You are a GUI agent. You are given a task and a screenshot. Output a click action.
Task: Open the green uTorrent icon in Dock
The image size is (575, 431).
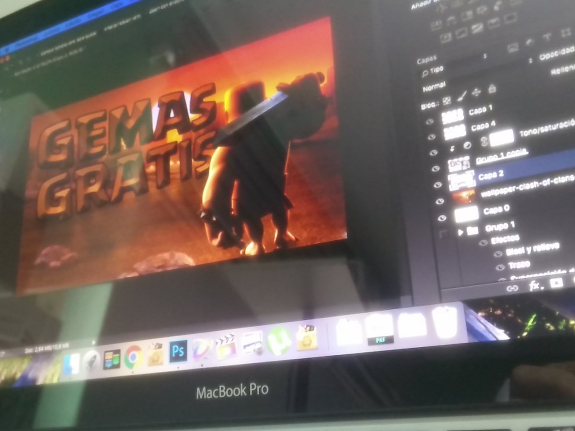pyautogui.click(x=279, y=340)
